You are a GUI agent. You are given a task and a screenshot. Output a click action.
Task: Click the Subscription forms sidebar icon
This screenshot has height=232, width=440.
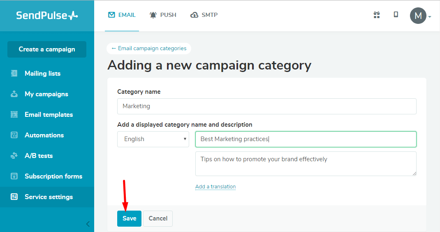pos(14,176)
